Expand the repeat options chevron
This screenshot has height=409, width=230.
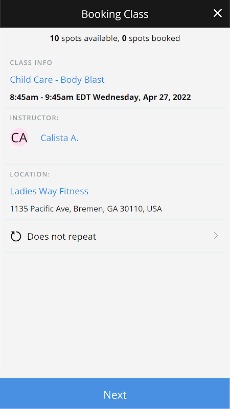click(x=216, y=236)
